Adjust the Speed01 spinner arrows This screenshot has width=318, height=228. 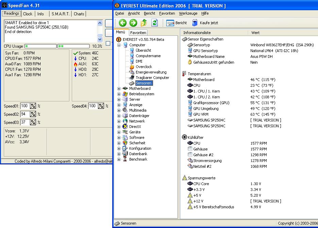pyautogui.click(x=33, y=106)
